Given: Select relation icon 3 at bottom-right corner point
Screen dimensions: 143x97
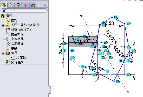Looking at the screenshot, I should [x=128, y=75].
